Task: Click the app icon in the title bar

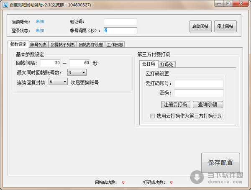Action: pos(5,5)
